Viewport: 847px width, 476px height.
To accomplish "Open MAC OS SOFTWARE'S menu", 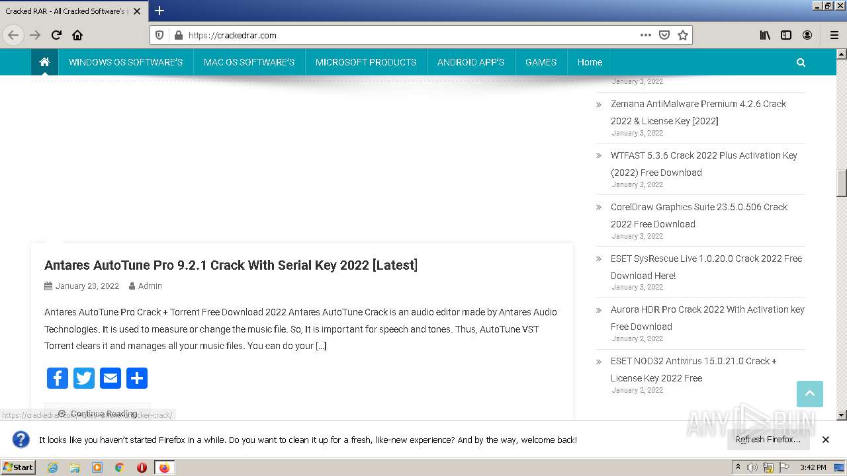I will pos(249,62).
